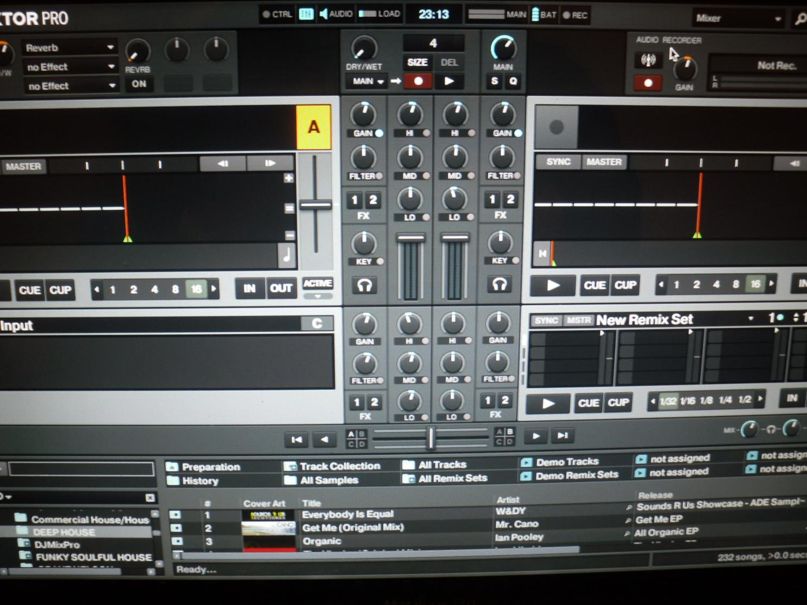Select 1/4 loop size on Remix deck
807x605 pixels.
pos(725,400)
